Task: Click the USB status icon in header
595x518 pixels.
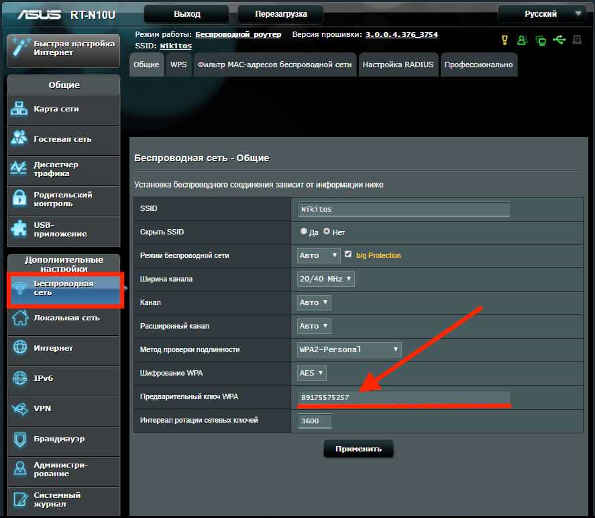Action: [x=559, y=40]
